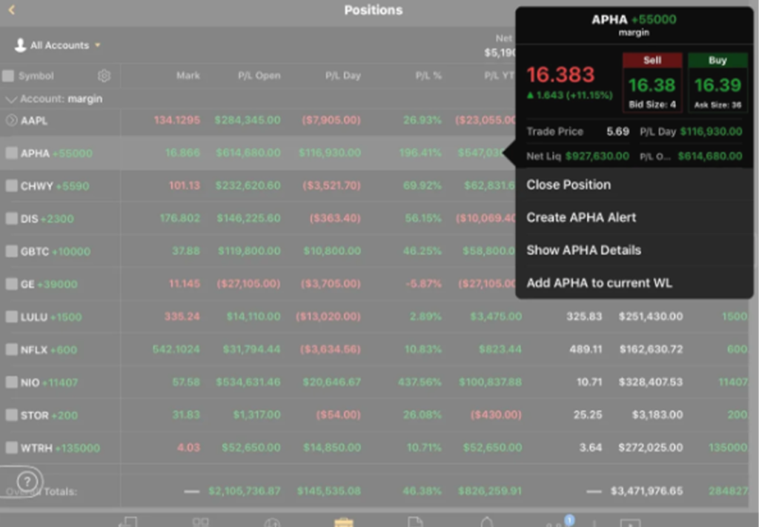759x527 pixels.
Task: Select the GBTC +10000 symbol text
Action: 55,252
